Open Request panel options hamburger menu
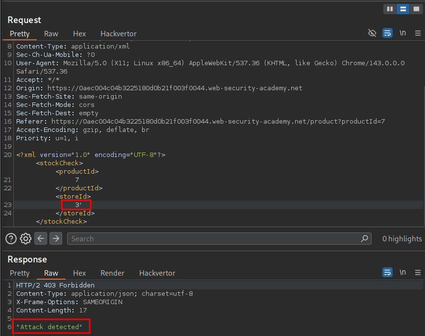The height and width of the screenshot is (336, 425). pos(418,33)
